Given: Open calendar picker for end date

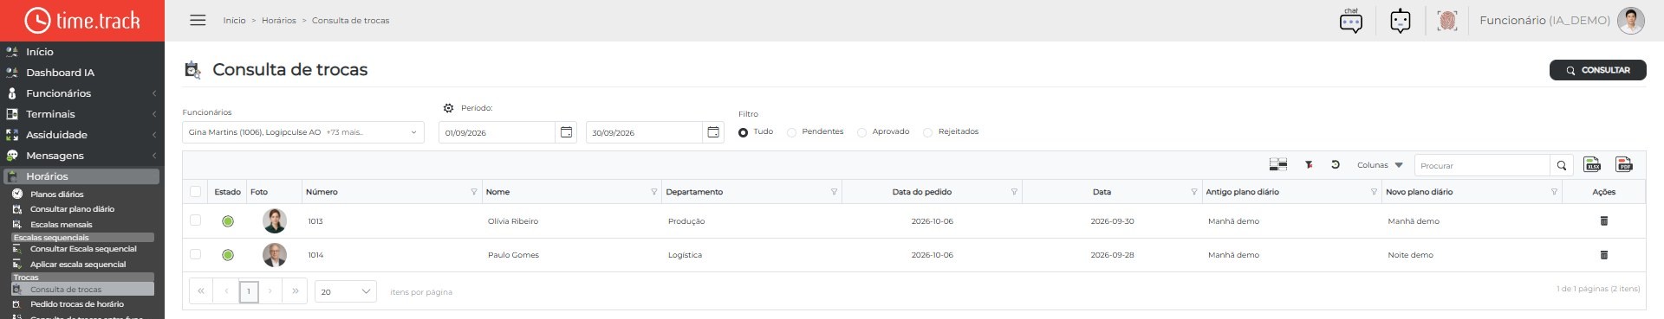Looking at the screenshot, I should pyautogui.click(x=713, y=132).
